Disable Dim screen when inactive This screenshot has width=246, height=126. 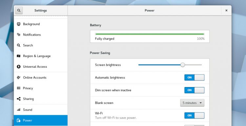pos(195,90)
